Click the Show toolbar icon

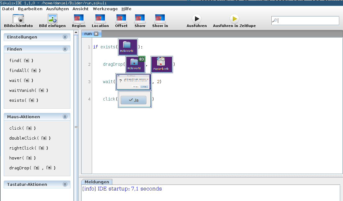[x=140, y=19]
